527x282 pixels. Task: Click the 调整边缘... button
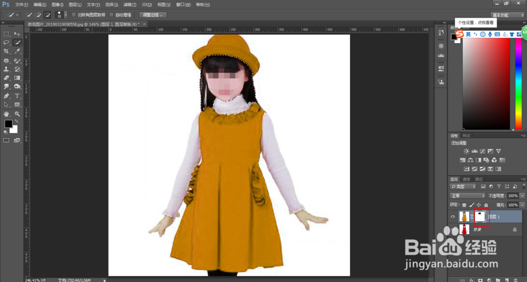pyautogui.click(x=153, y=15)
